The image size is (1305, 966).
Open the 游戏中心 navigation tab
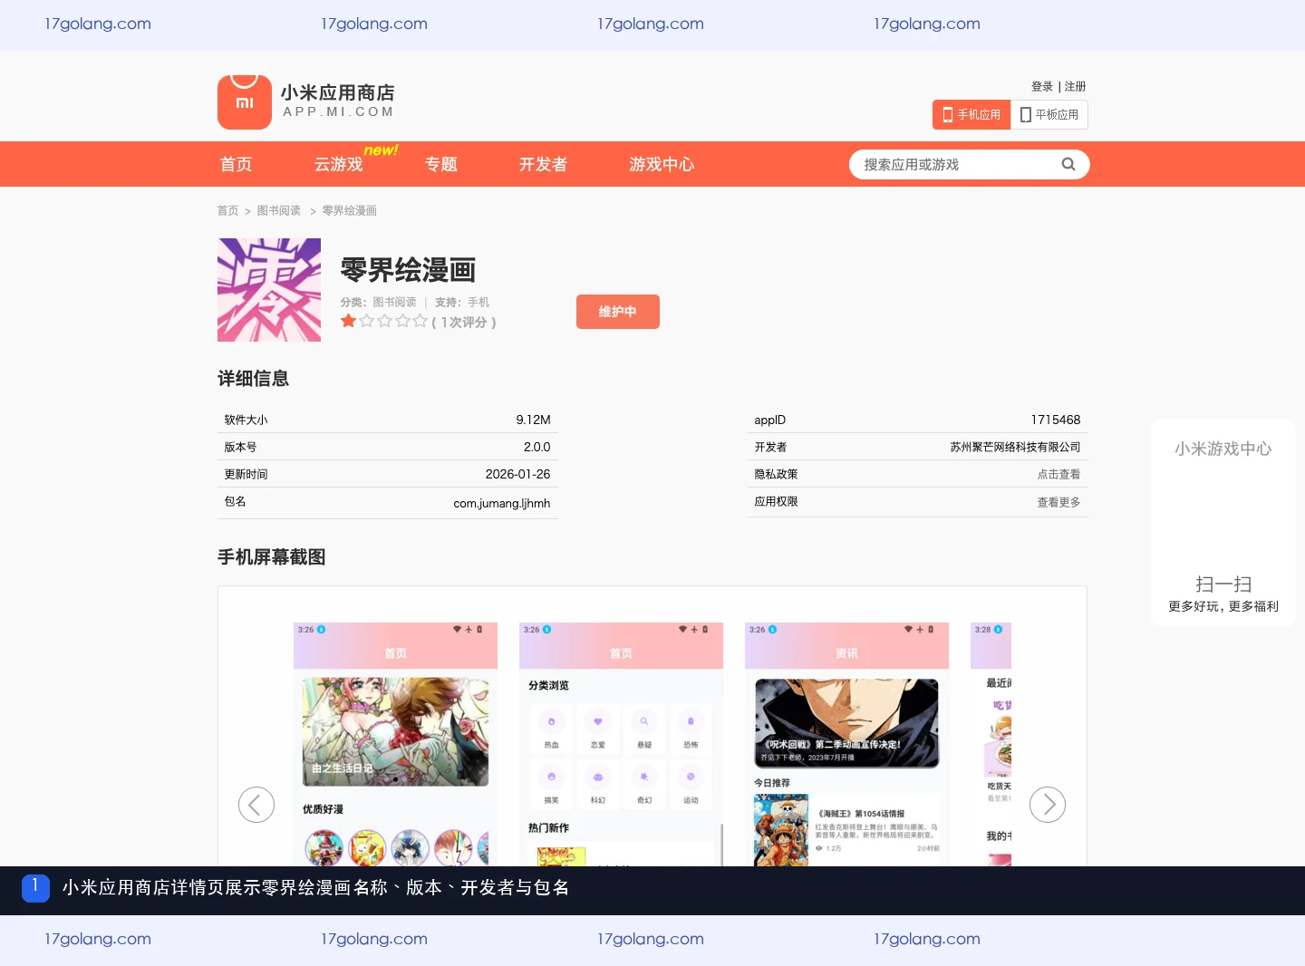(x=662, y=164)
